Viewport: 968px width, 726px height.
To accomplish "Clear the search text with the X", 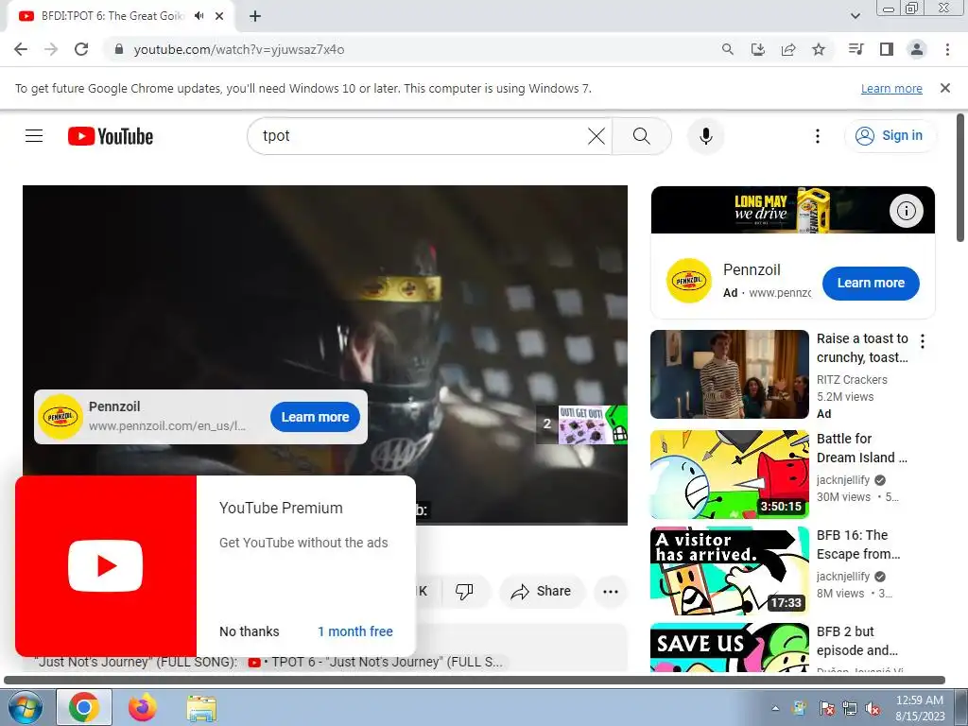I will click(596, 136).
